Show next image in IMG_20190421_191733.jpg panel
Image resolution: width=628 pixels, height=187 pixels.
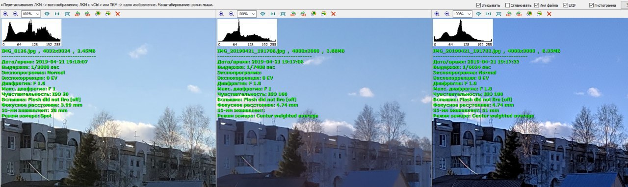point(539,14)
